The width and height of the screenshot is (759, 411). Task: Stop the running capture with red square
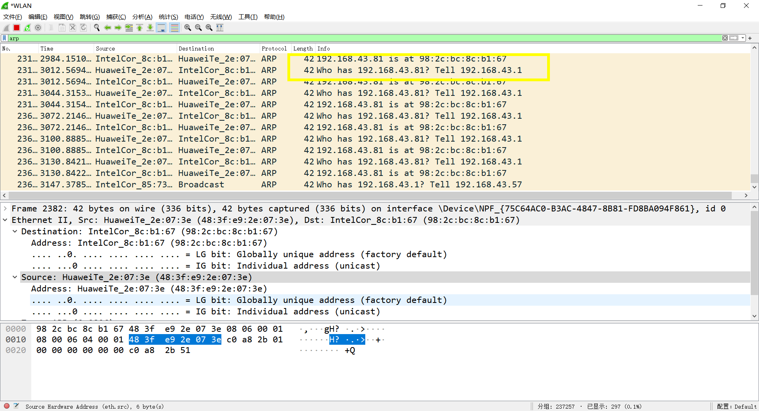click(17, 28)
